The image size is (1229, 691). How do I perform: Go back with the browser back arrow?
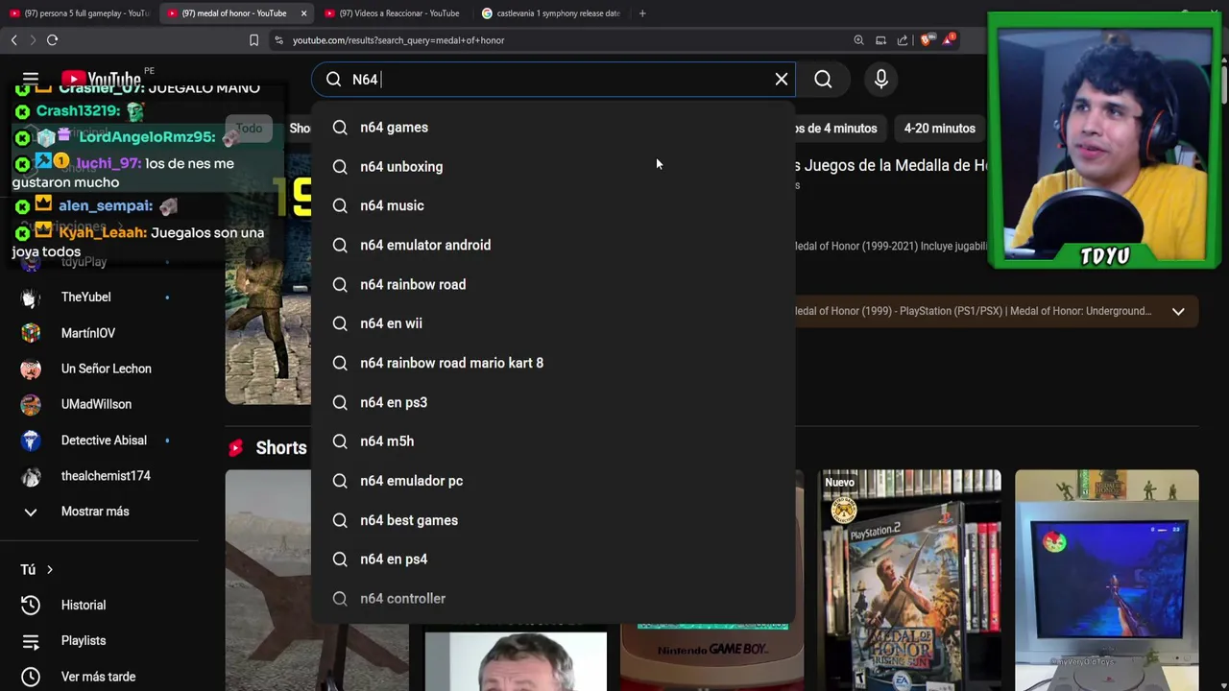click(x=13, y=40)
